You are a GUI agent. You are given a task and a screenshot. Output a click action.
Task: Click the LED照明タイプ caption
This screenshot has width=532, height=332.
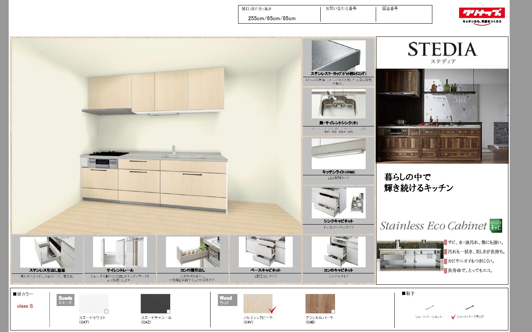339,178
